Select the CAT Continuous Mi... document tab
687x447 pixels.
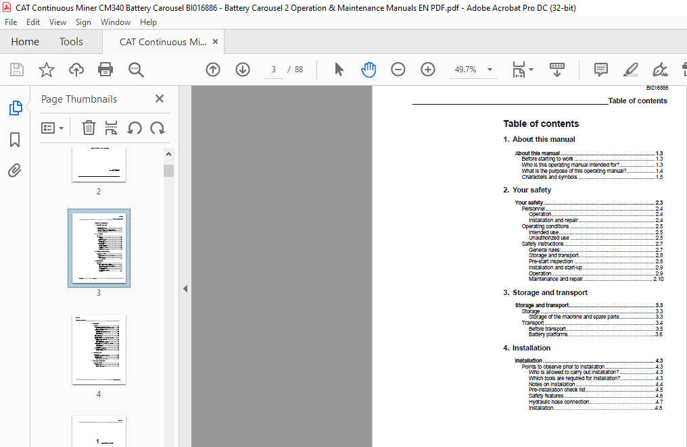tap(162, 42)
